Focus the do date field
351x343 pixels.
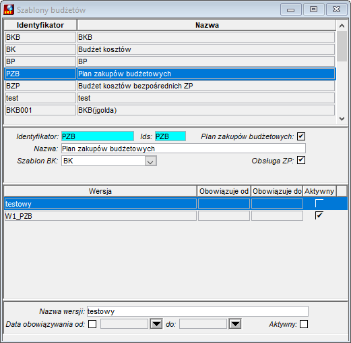pyautogui.click(x=203, y=324)
